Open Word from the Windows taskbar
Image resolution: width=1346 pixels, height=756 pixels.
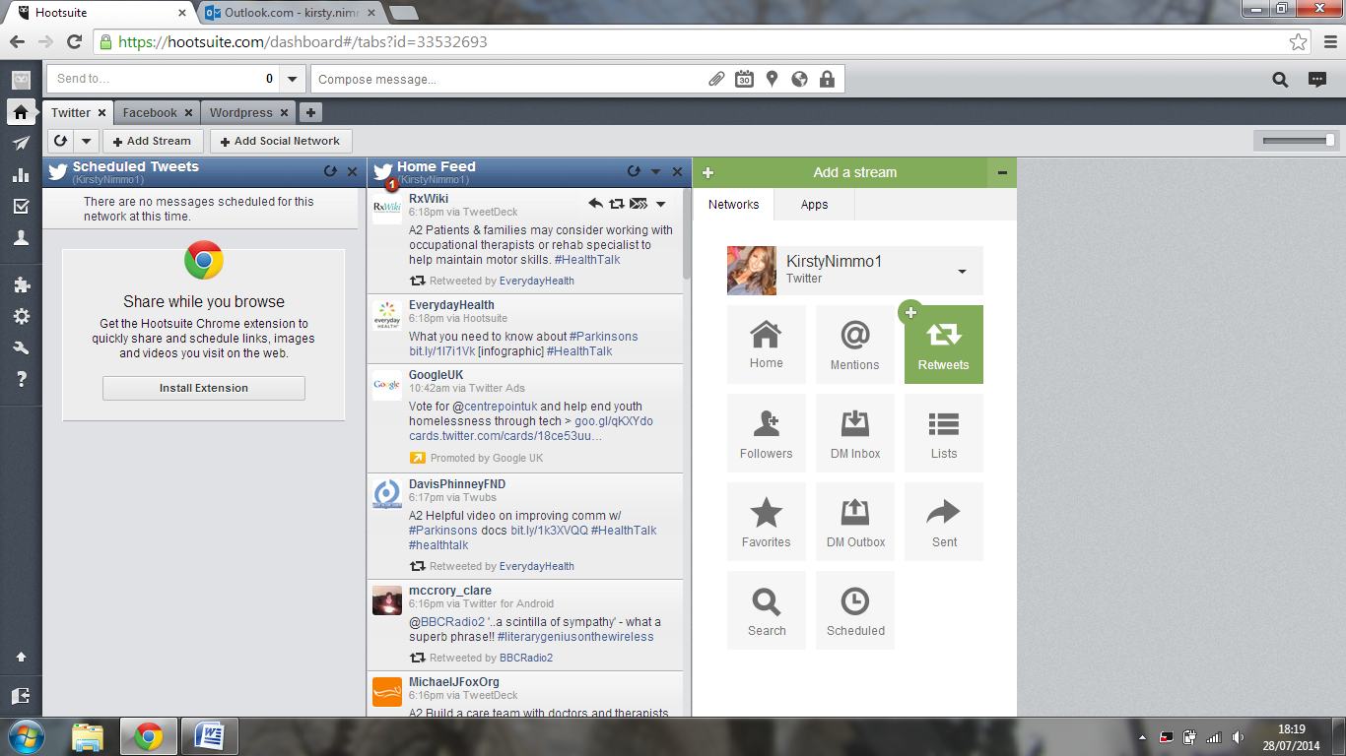coord(210,736)
